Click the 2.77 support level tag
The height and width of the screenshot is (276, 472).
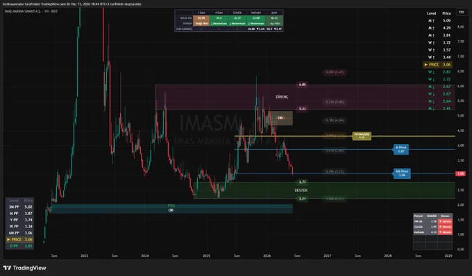coord(302,182)
